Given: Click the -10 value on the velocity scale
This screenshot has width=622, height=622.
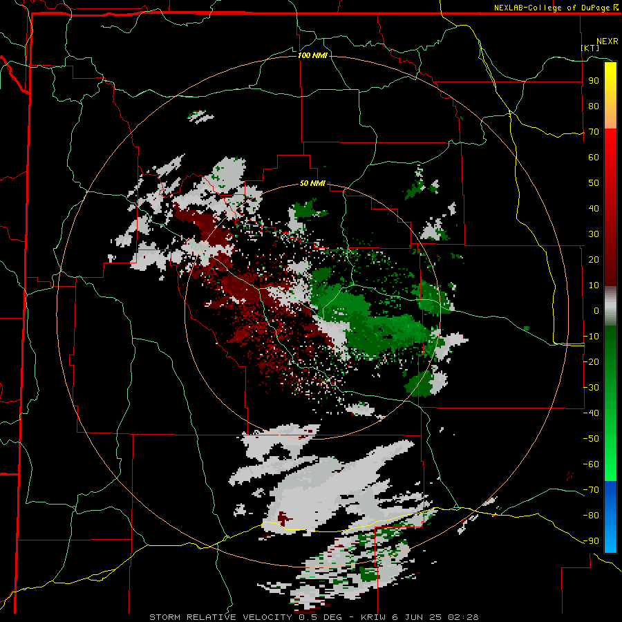Looking at the screenshot, I should click(x=591, y=337).
